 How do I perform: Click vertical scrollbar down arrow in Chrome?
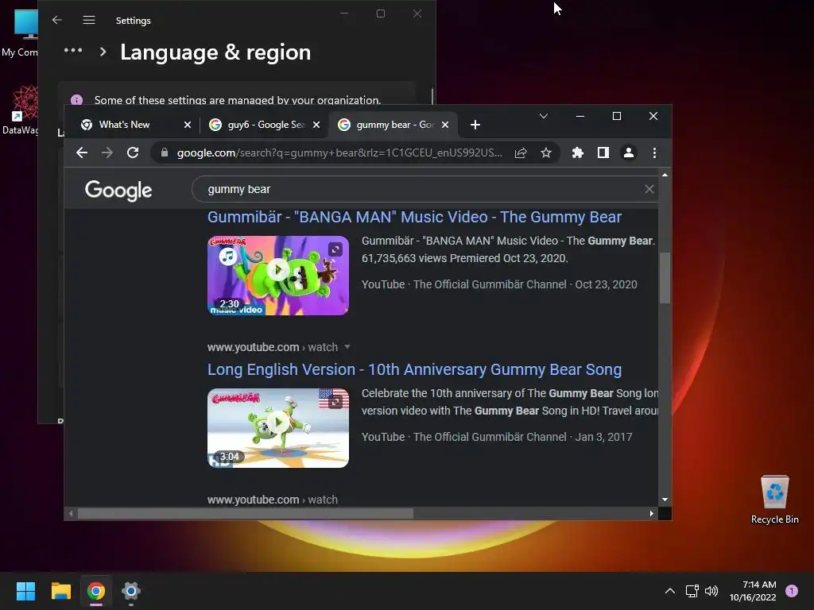click(x=665, y=500)
